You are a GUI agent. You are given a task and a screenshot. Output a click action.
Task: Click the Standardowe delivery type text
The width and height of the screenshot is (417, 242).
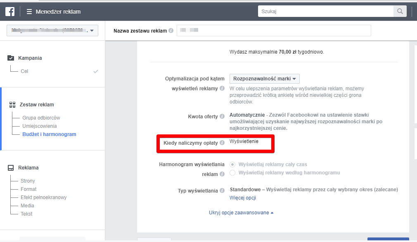click(245, 189)
